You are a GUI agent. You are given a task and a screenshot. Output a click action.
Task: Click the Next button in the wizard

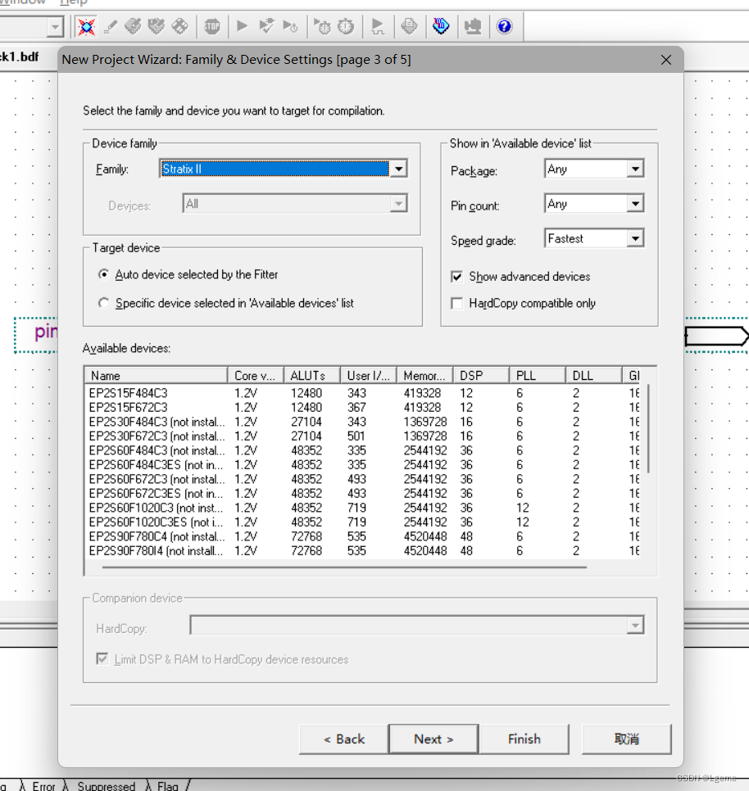coord(434,739)
